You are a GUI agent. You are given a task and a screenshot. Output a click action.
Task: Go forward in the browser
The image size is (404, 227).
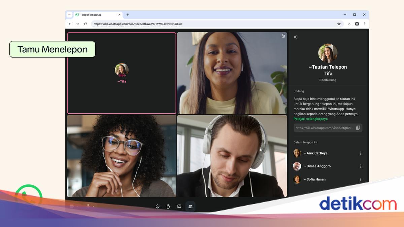(x=77, y=24)
